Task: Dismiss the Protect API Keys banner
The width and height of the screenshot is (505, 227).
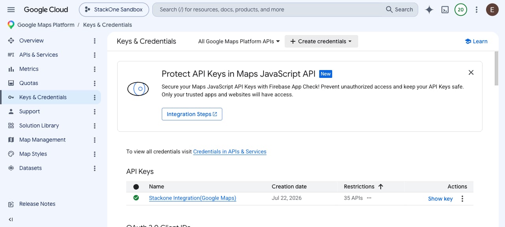Action: click(x=471, y=72)
